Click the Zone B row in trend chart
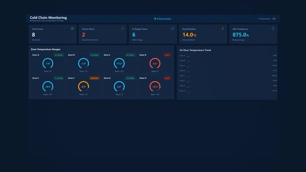The height and width of the screenshot is (172, 306). pyautogui.click(x=228, y=61)
